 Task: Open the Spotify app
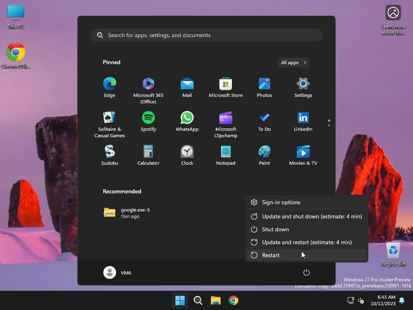pos(148,122)
